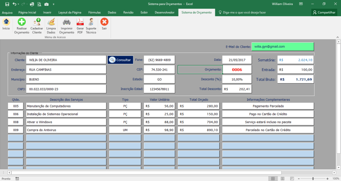Select the CEP field 74.530-241

point(160,70)
